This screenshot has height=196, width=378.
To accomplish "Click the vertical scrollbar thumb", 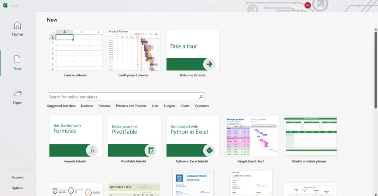I will click(375, 70).
